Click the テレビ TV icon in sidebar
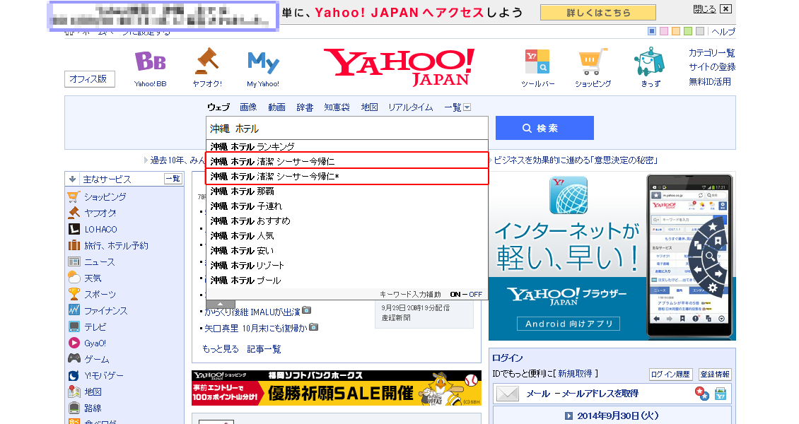This screenshot has height=424, width=799. point(74,326)
